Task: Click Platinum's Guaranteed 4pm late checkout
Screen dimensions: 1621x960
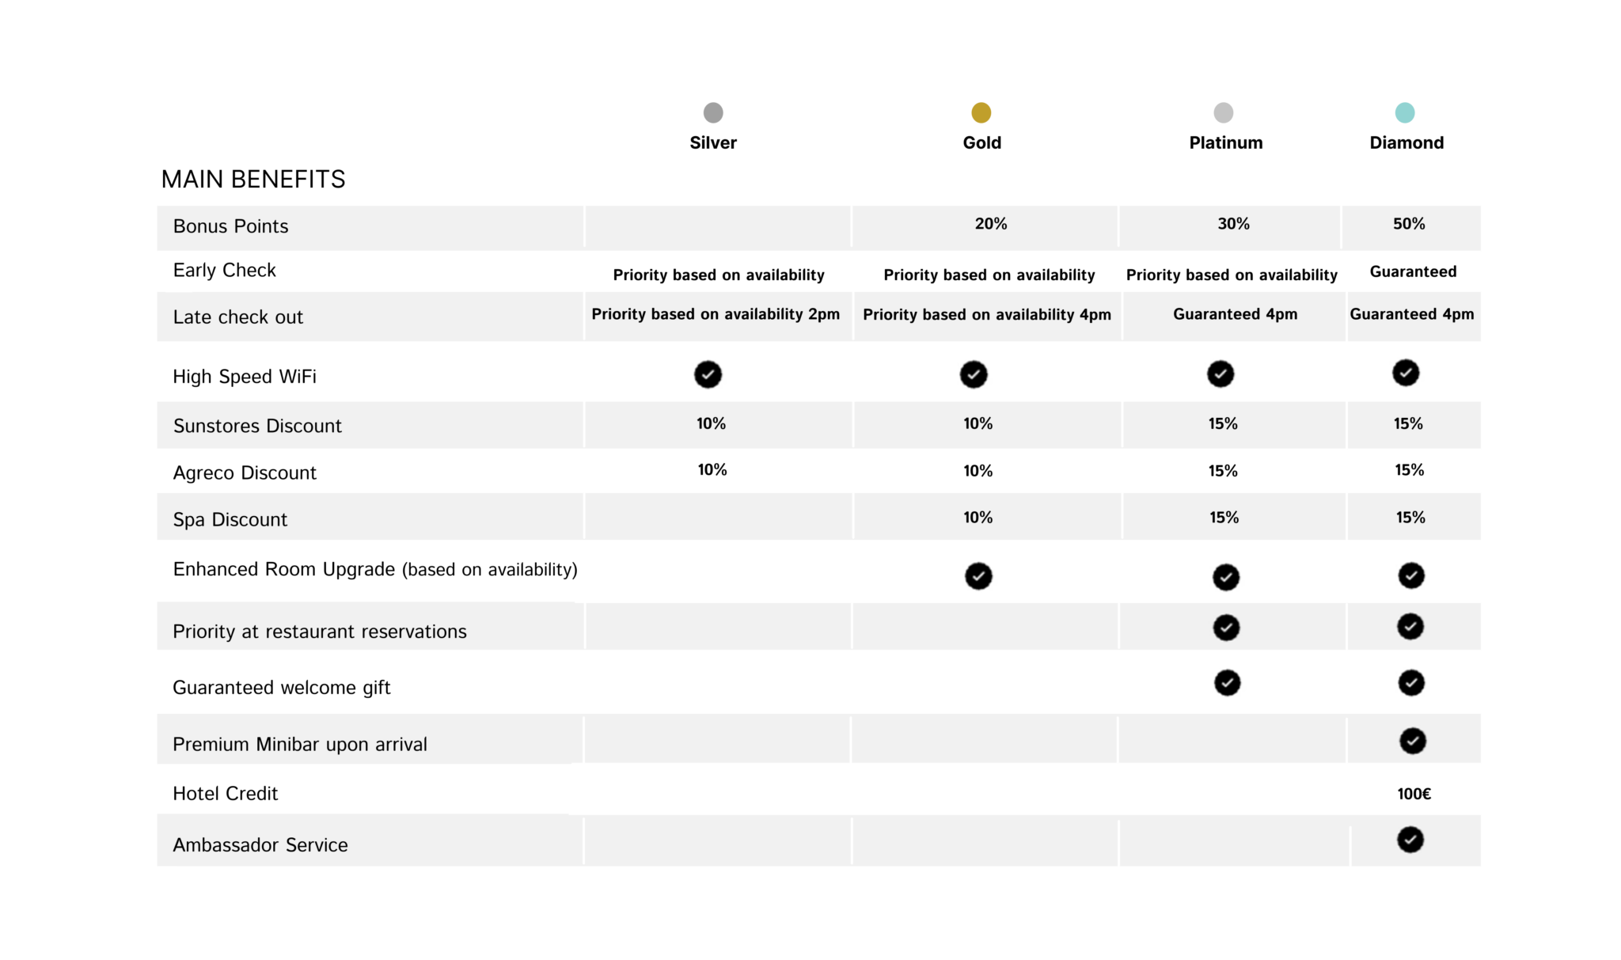Action: pyautogui.click(x=1236, y=314)
